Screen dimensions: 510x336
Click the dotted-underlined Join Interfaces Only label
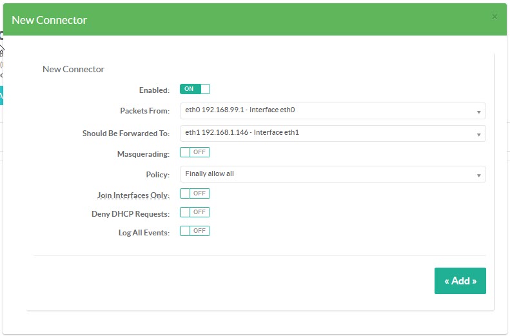point(132,195)
